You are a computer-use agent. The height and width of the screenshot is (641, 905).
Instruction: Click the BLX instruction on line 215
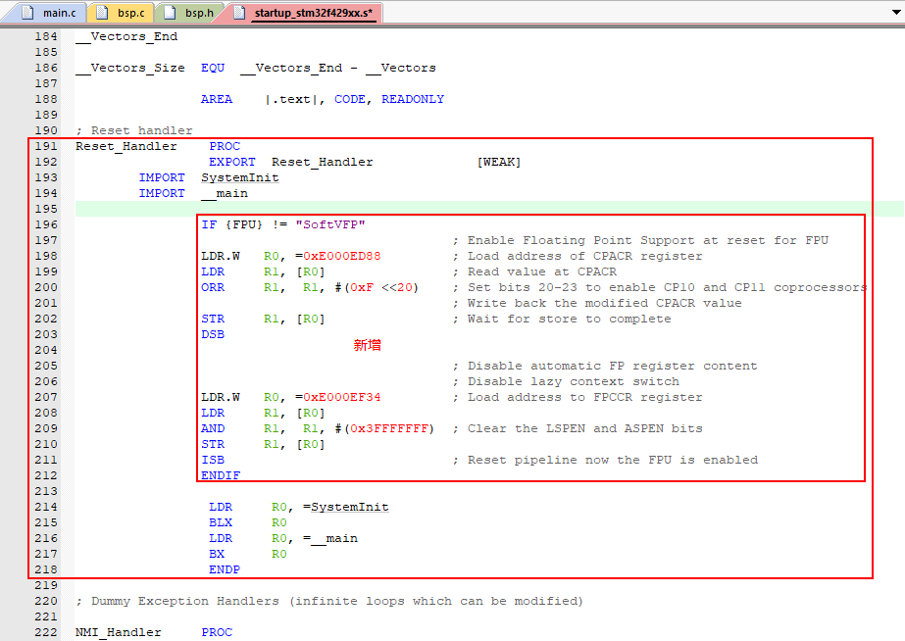[221, 522]
